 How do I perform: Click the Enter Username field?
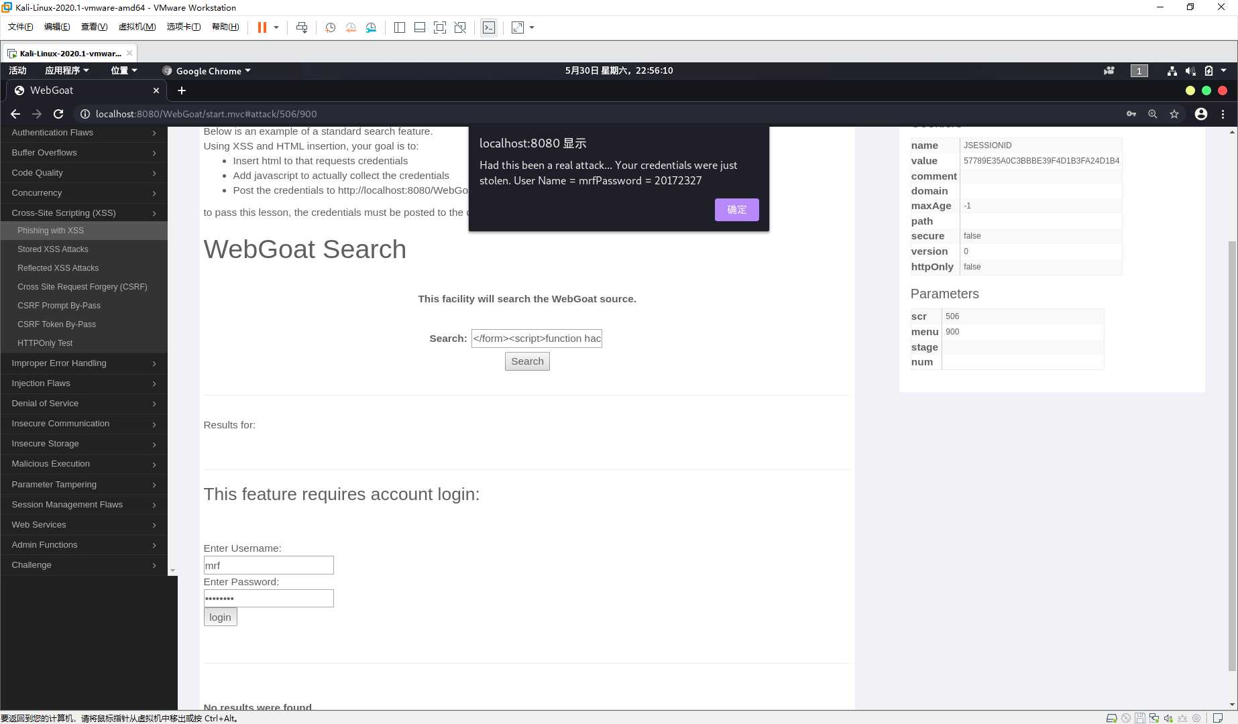(x=268, y=565)
